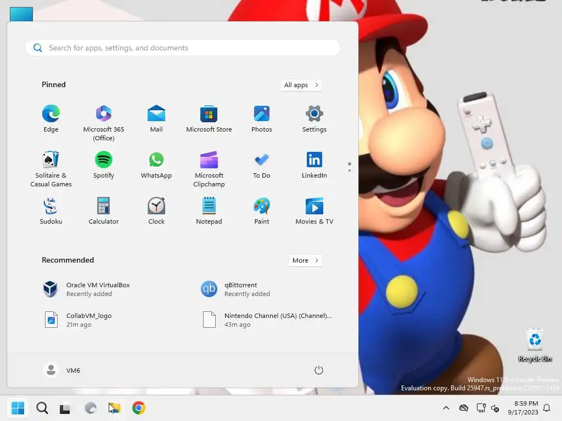Open Calculator

click(104, 211)
